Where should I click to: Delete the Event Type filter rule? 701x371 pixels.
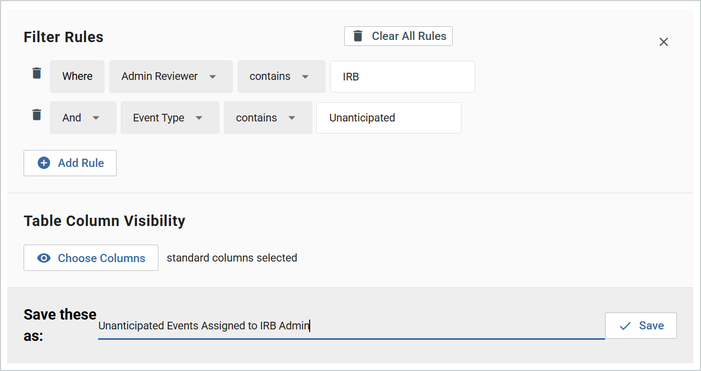coord(37,115)
